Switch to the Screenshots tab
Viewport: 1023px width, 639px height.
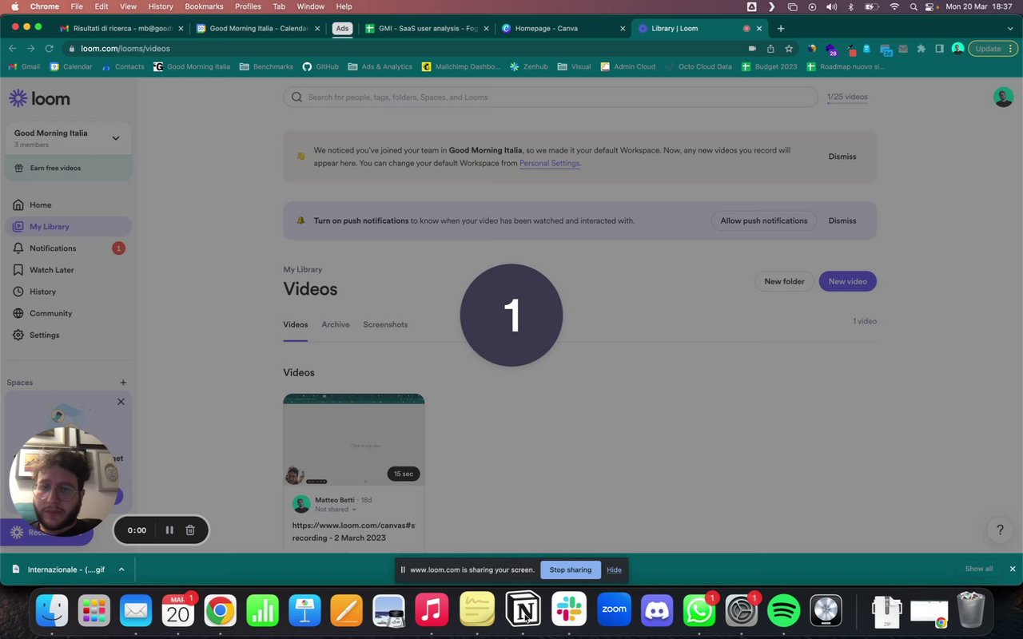(385, 324)
